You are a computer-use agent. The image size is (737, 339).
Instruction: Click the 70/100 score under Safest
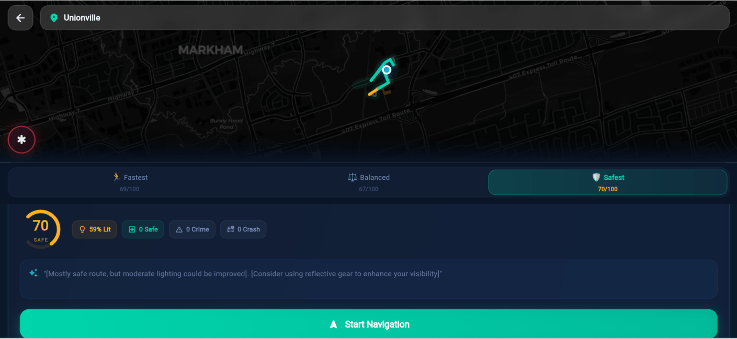(x=608, y=189)
